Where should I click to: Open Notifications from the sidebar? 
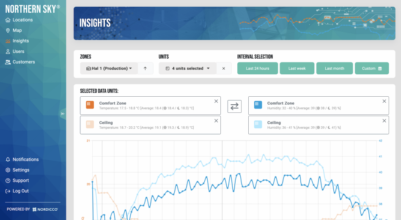pyautogui.click(x=25, y=160)
